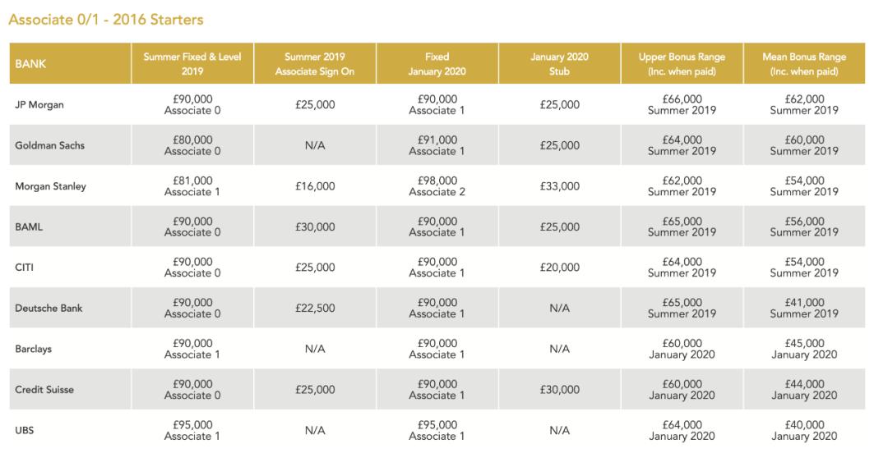Select the CITI row label

coord(25,268)
